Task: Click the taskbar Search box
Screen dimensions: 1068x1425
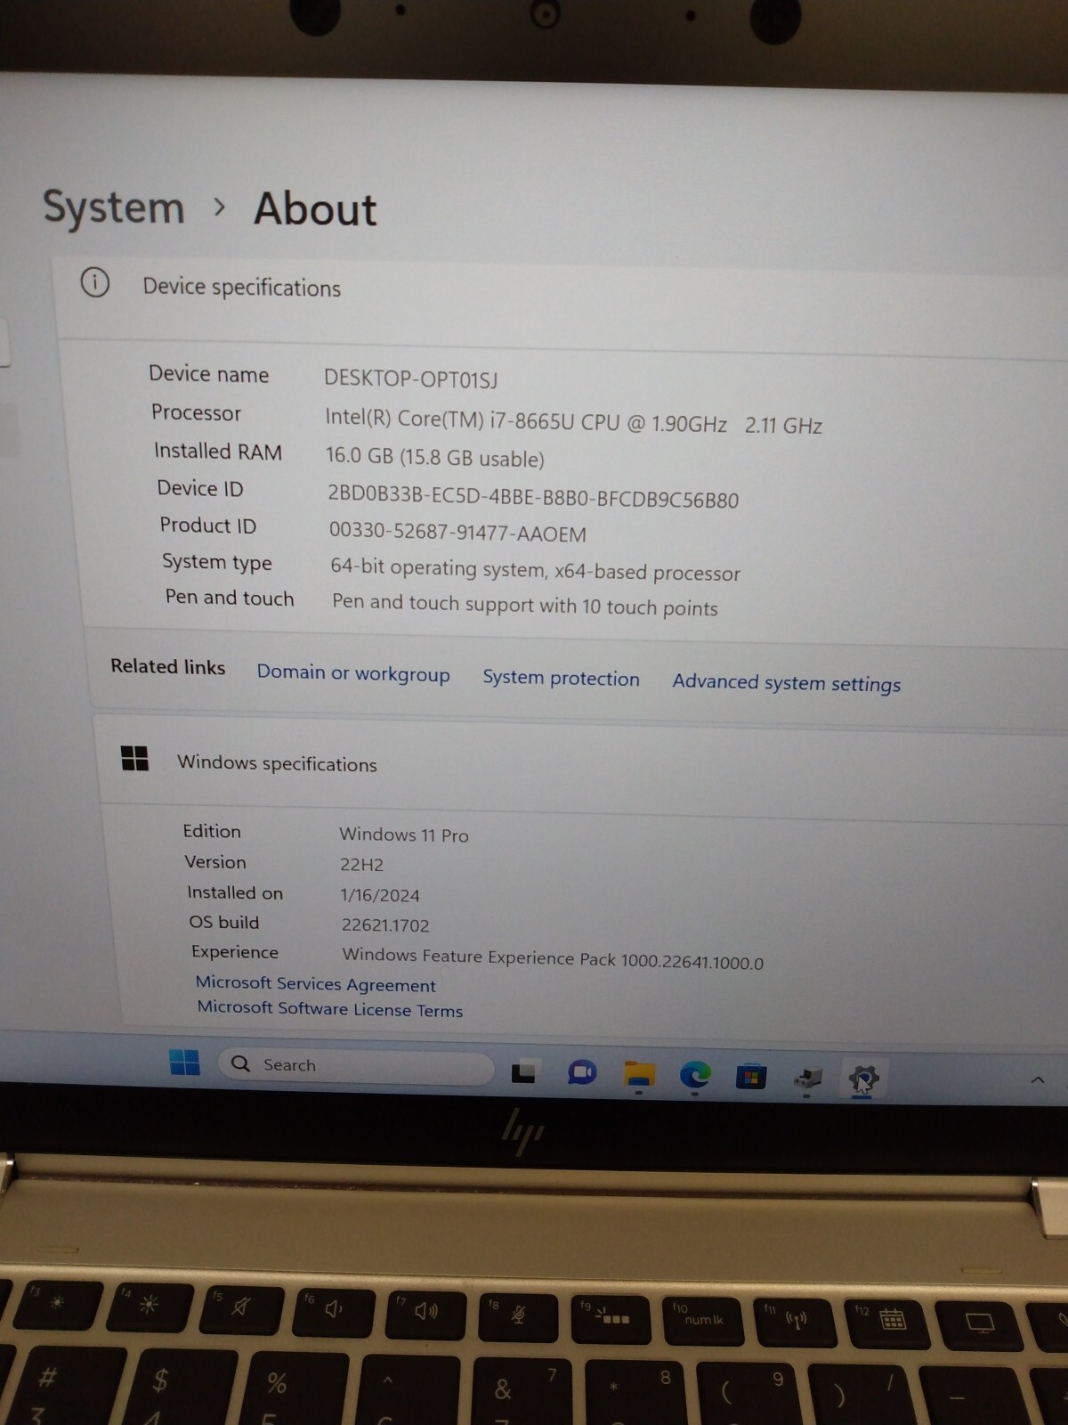Action: pyautogui.click(x=356, y=1066)
